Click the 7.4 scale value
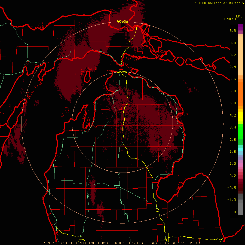The image size is (245, 245). click(233, 67)
